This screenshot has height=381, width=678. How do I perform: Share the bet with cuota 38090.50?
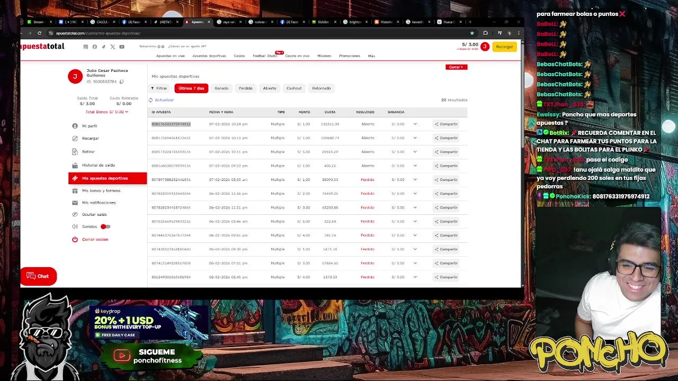(446, 179)
